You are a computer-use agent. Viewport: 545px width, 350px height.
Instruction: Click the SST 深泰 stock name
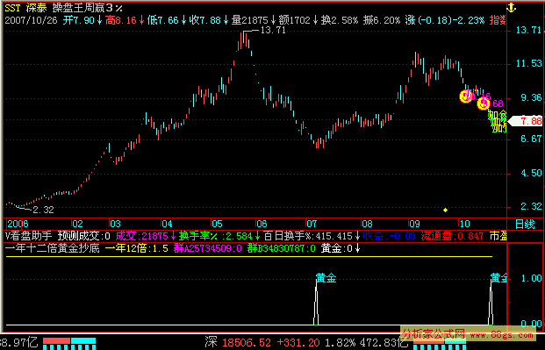click(26, 8)
